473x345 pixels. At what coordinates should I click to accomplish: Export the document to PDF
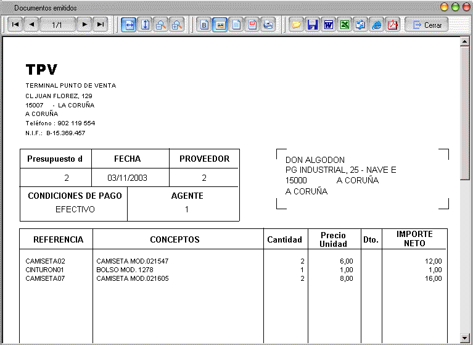[x=393, y=25]
